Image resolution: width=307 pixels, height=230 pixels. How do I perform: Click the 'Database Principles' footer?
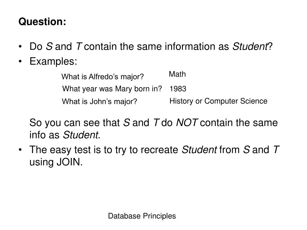142,216
